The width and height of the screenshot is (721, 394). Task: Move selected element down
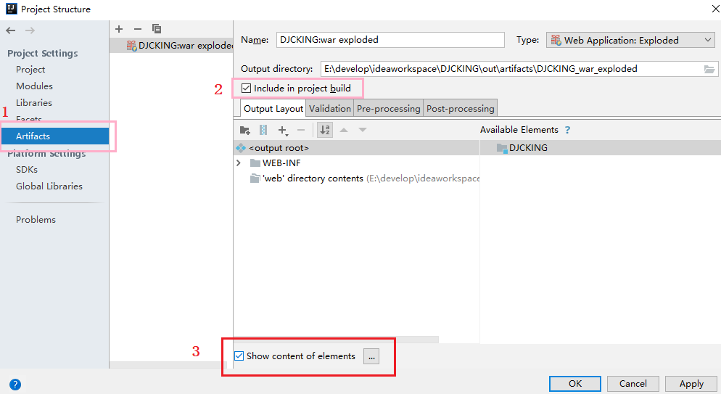click(x=363, y=130)
